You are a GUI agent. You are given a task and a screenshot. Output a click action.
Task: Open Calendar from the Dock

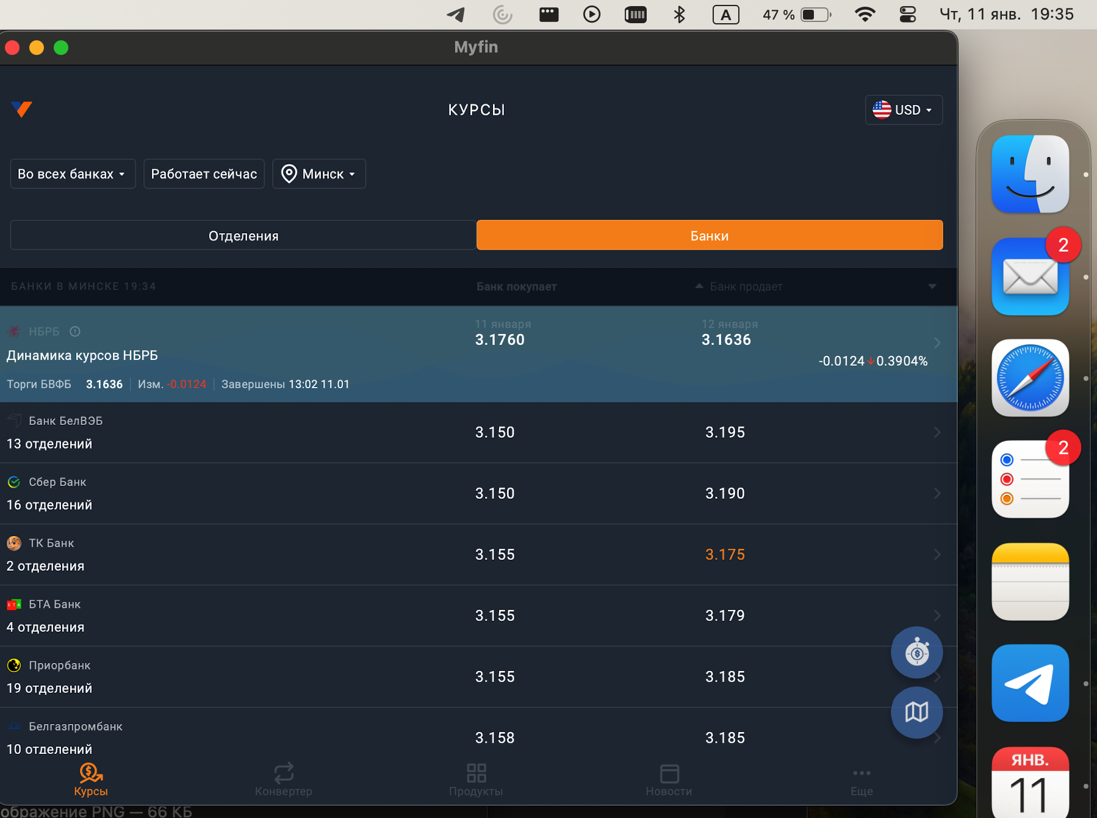pyautogui.click(x=1030, y=783)
